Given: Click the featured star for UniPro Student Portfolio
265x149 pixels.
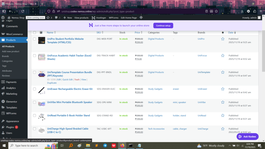Looking at the screenshot, I should point(223,39).
